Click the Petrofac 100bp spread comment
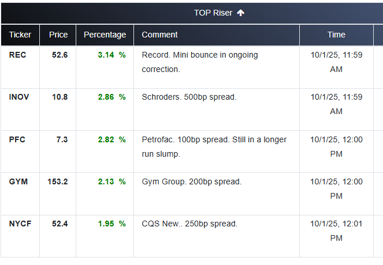This screenshot has width=383, height=265. [214, 147]
